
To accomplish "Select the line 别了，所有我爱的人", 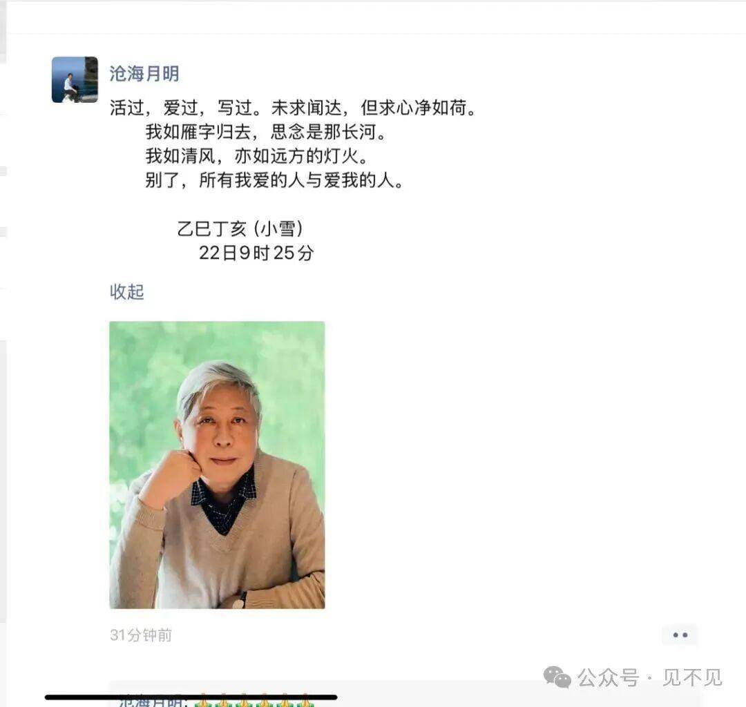I will [274, 180].
